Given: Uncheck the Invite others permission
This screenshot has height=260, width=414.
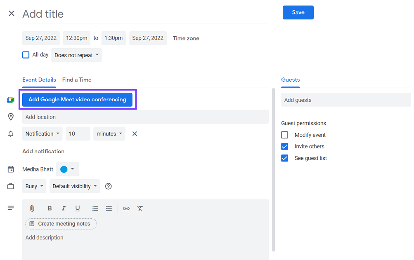Looking at the screenshot, I should [284, 146].
